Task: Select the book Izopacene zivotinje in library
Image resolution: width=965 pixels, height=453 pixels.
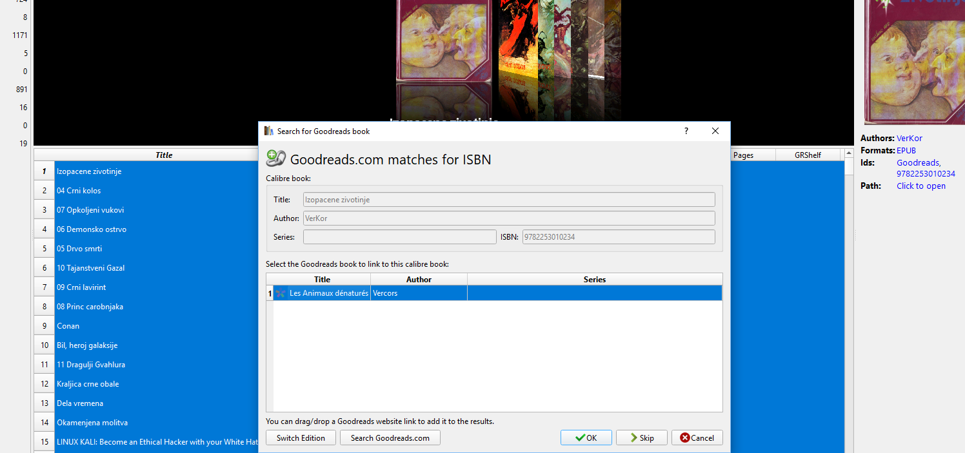Action: coord(89,171)
